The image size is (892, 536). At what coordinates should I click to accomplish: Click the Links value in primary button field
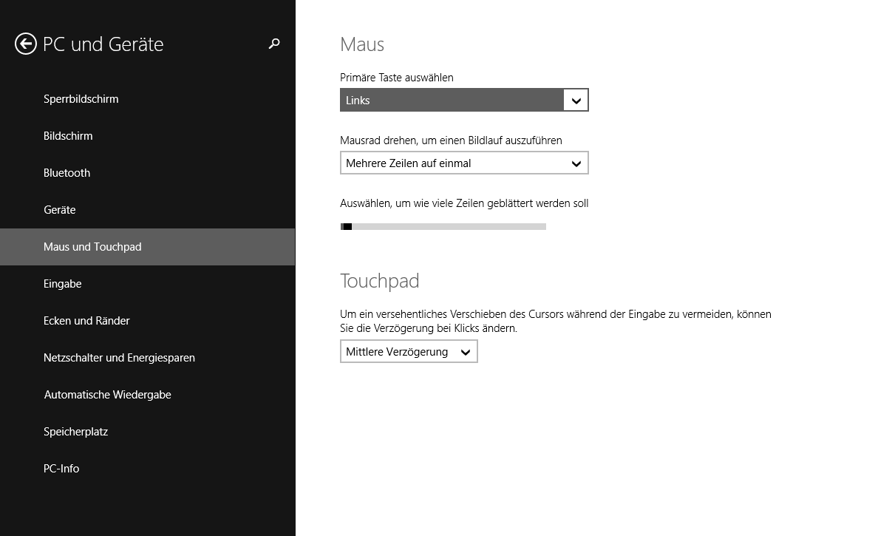click(358, 101)
